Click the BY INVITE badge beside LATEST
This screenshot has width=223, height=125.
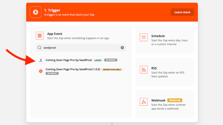click(111, 60)
